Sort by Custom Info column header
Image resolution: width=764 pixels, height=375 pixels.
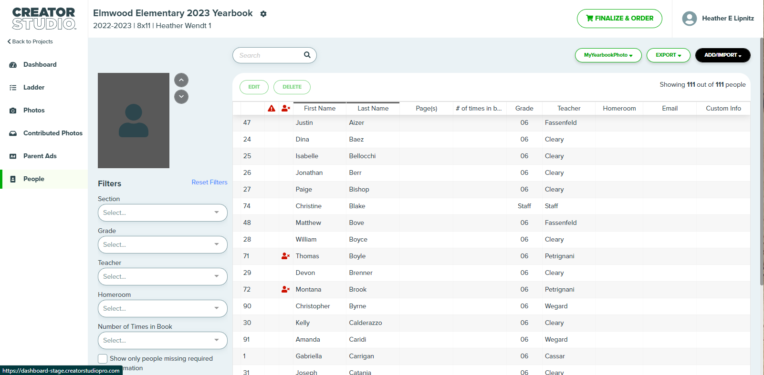click(723, 108)
